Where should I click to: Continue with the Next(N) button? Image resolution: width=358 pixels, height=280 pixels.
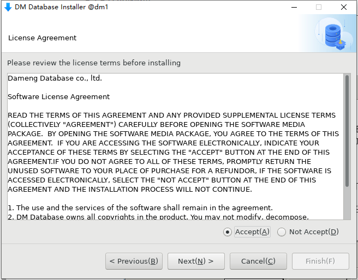tap(196, 261)
